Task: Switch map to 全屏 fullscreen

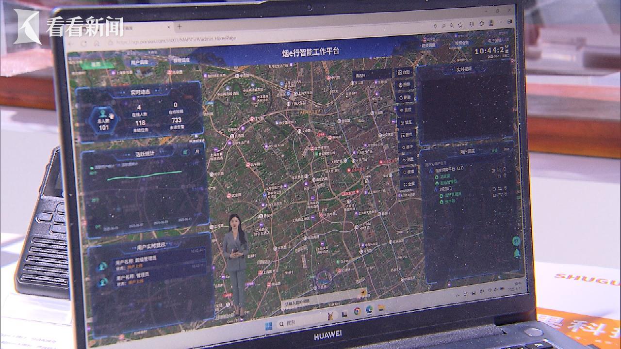Action: pos(409,184)
